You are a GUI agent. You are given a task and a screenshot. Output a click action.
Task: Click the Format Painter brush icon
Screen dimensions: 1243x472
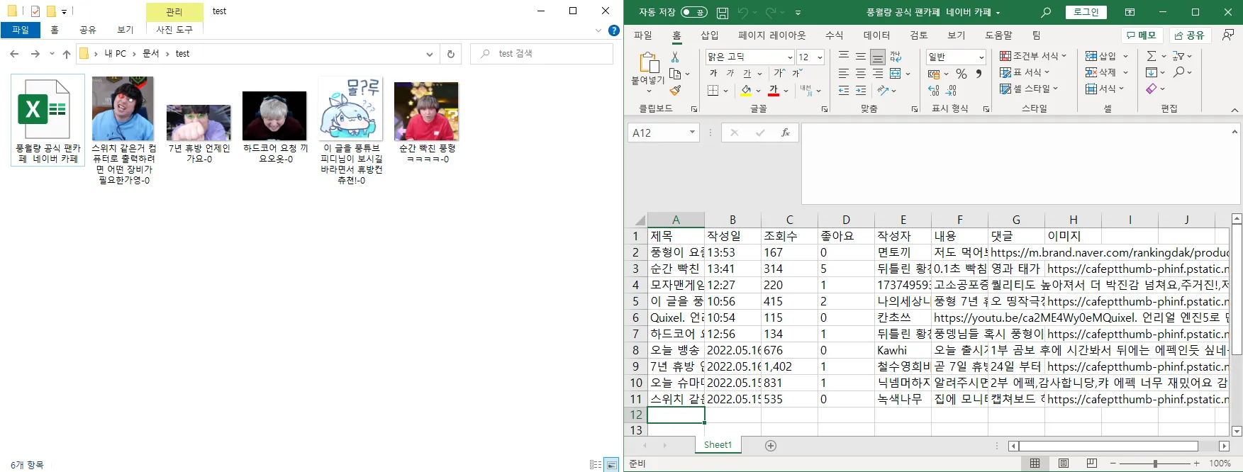[675, 90]
